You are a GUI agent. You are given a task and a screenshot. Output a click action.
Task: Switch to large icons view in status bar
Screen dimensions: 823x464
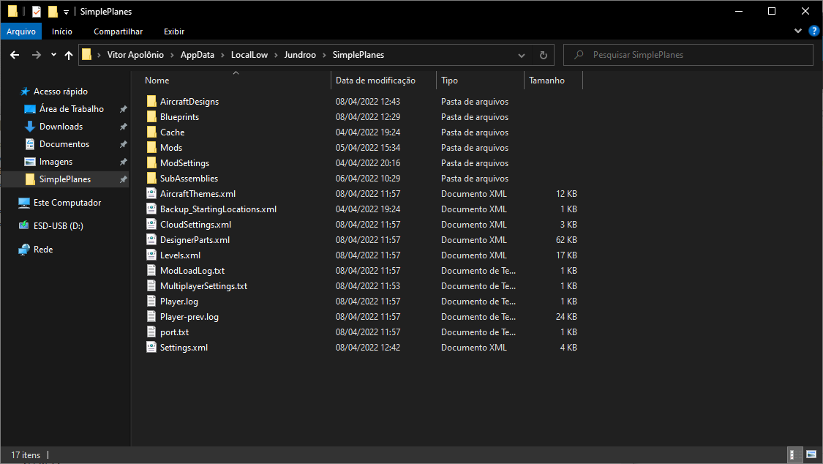[x=811, y=454]
